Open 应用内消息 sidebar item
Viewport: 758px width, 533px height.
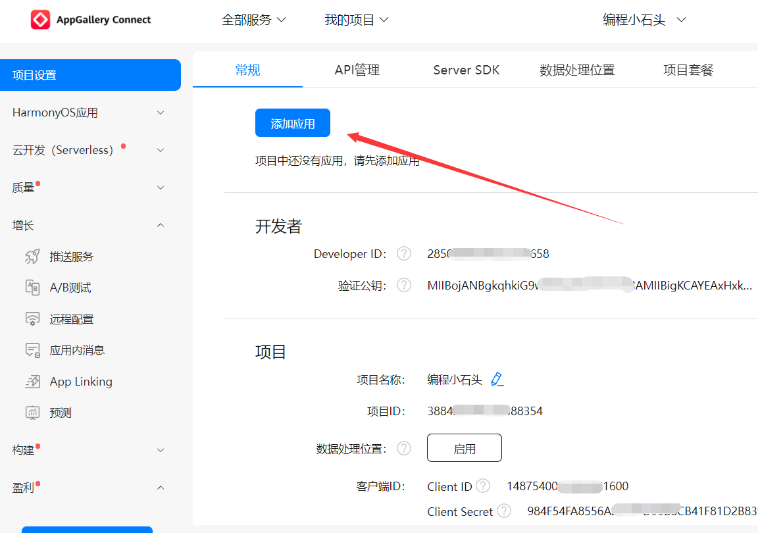[x=77, y=350]
